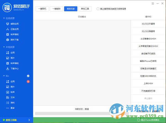This screenshot has width=166, height=123.
Task: Open 文件 under the Bin device
Action: 11,97
